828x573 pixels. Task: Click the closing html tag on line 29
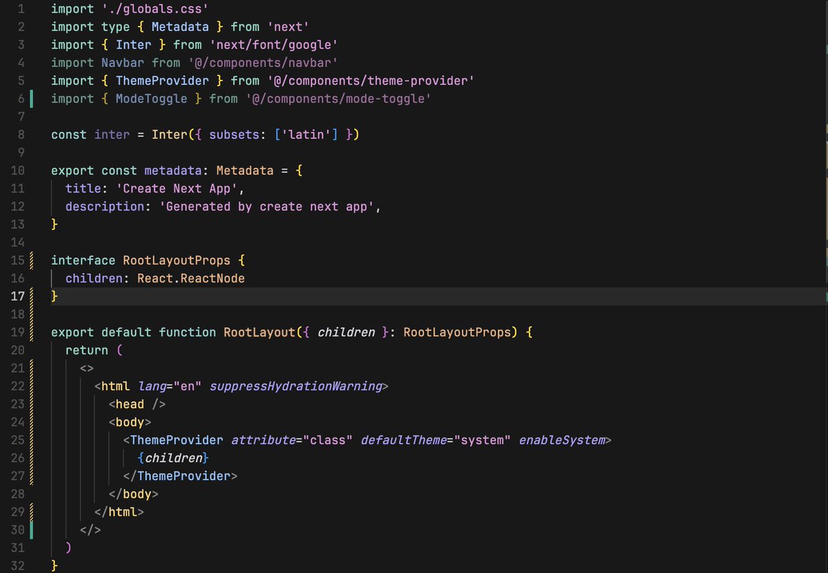pos(119,511)
